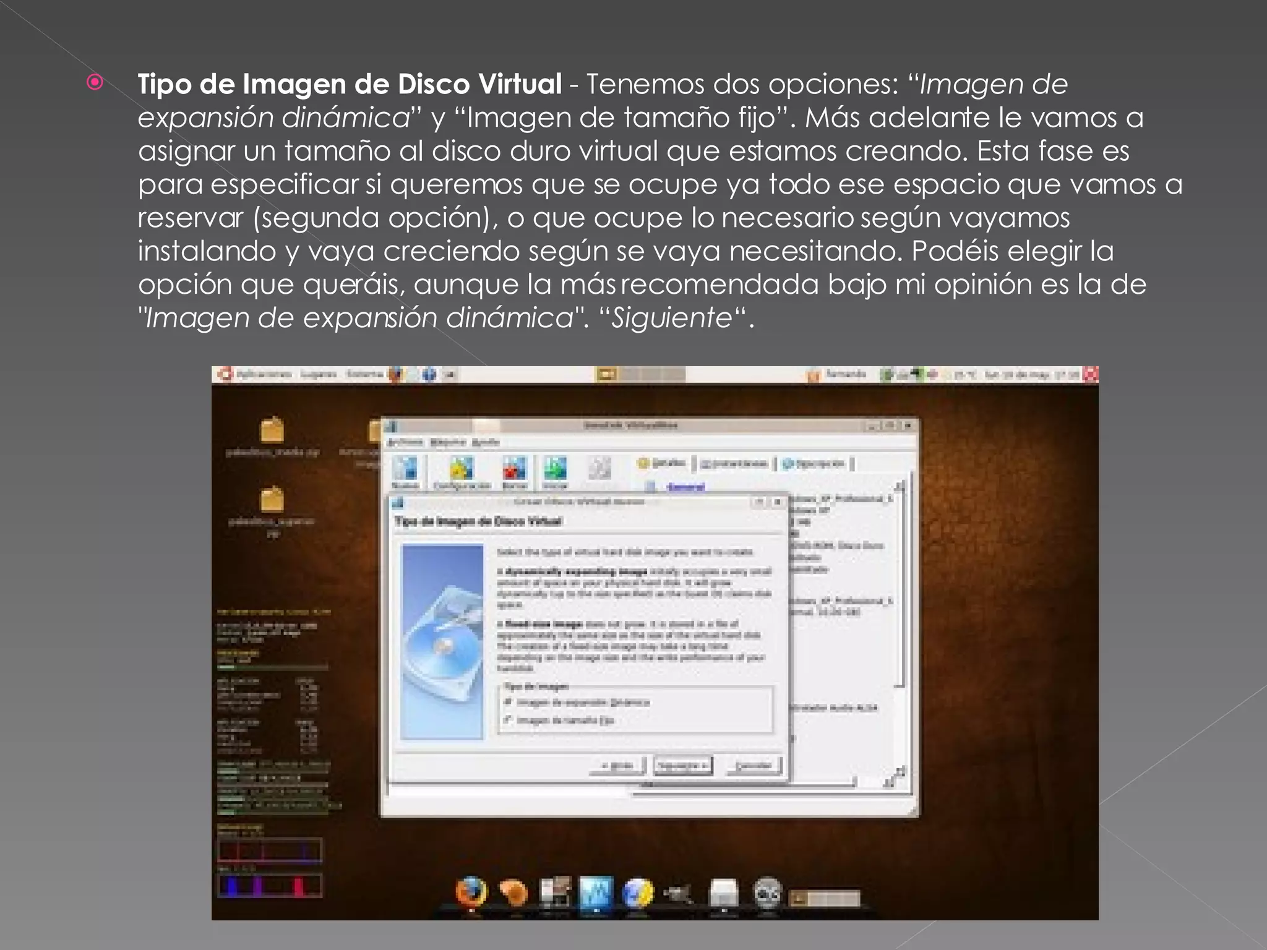Screen dimensions: 1267x950
Task: Launch Firefox from the bottom dock
Action: click(471, 892)
